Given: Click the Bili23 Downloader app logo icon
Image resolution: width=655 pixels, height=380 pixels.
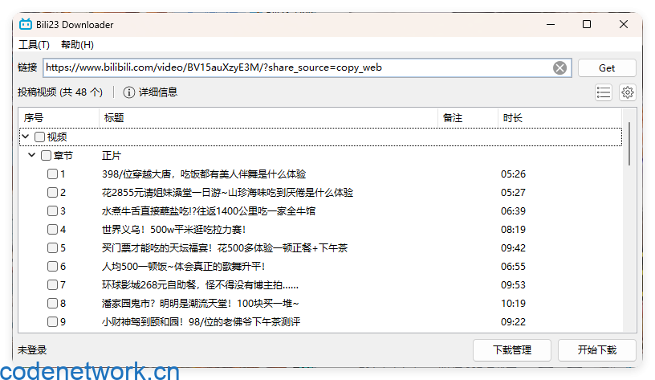Looking at the screenshot, I should pos(26,24).
